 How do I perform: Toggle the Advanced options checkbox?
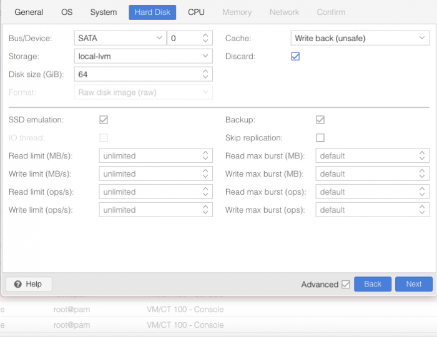[x=345, y=285]
